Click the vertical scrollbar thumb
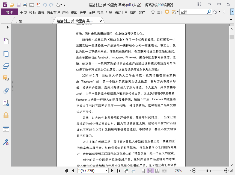Viewport: 235px width, 175px height. pos(231,37)
